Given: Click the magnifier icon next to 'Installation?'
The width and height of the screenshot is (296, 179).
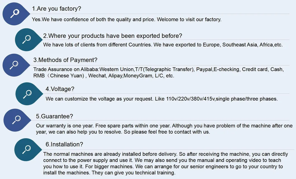Looking at the screenshot, I should (26, 149).
